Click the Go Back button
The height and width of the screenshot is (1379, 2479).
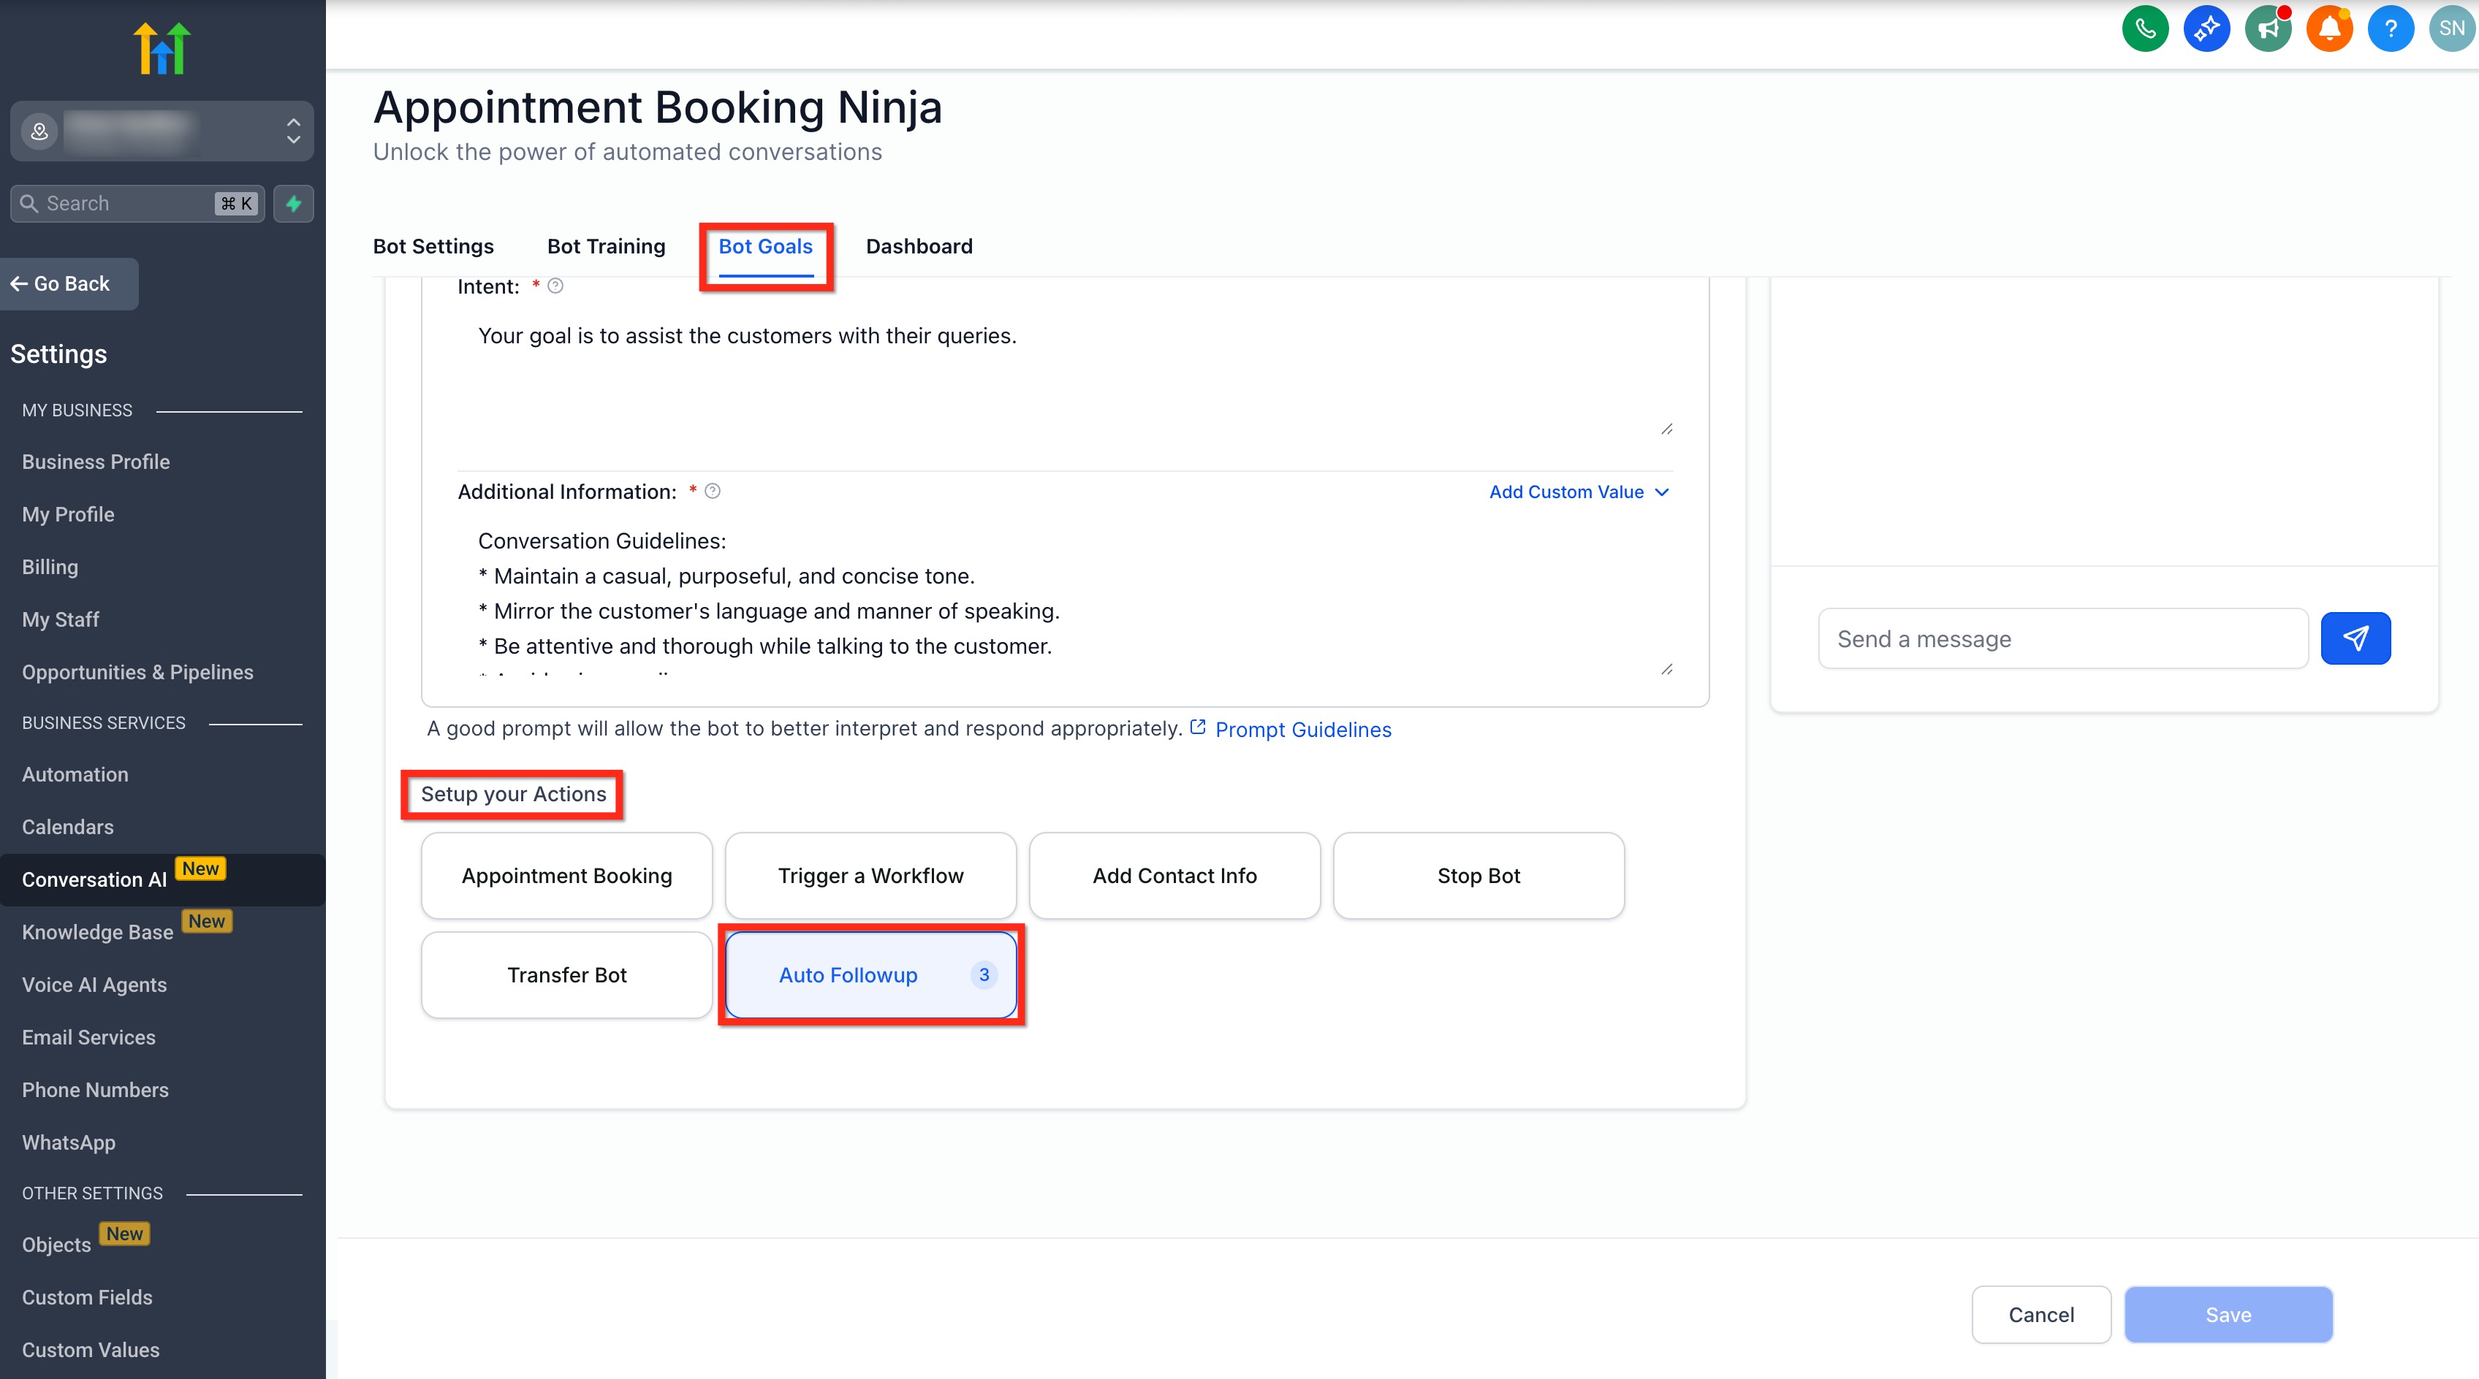click(69, 283)
